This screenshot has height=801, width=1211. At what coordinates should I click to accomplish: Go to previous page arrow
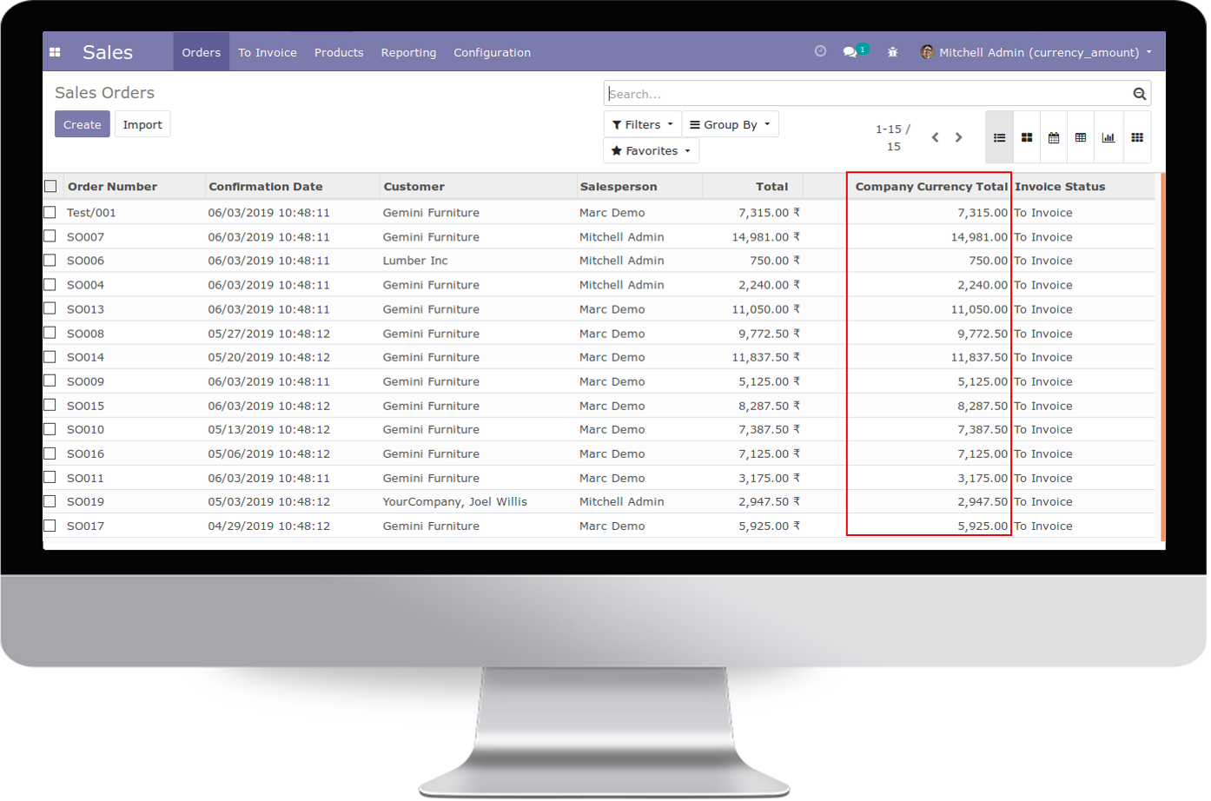936,137
